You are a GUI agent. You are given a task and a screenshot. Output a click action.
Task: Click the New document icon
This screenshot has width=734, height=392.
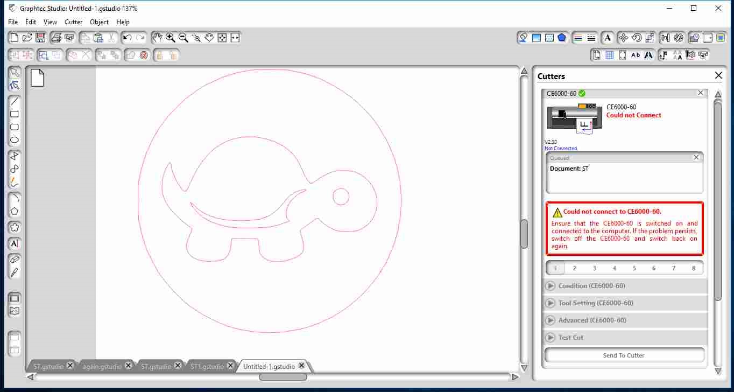(x=15, y=38)
